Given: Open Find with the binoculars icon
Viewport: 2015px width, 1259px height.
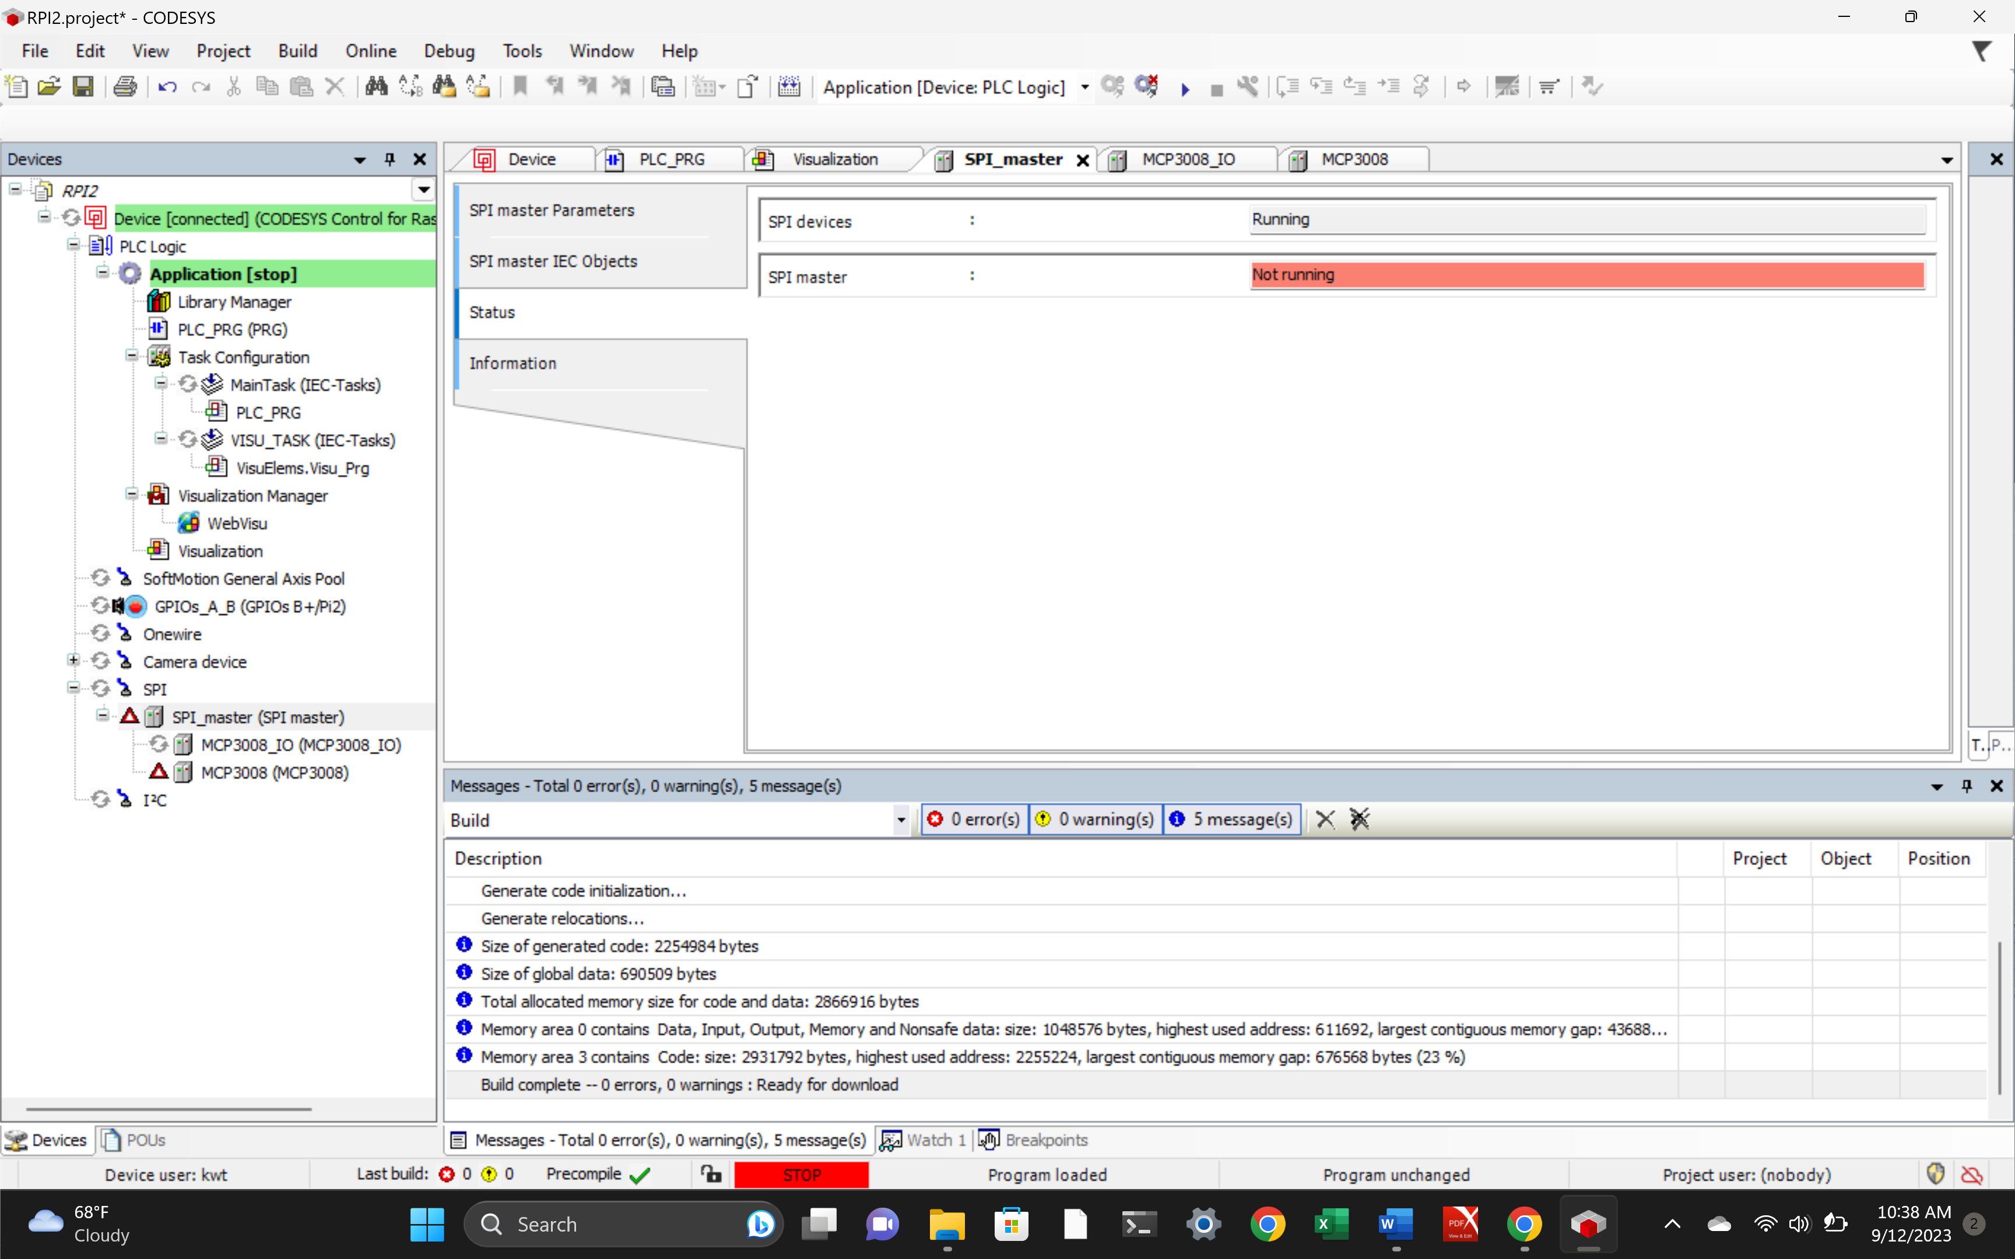Looking at the screenshot, I should click(377, 87).
